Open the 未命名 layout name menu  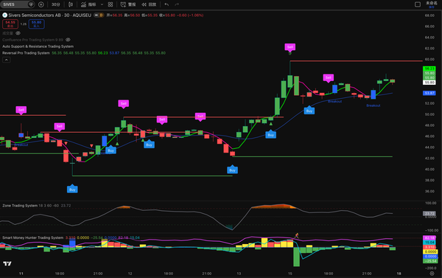point(431,4)
